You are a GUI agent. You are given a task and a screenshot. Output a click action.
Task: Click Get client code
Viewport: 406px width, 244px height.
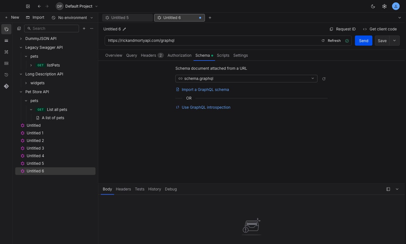[380, 29]
